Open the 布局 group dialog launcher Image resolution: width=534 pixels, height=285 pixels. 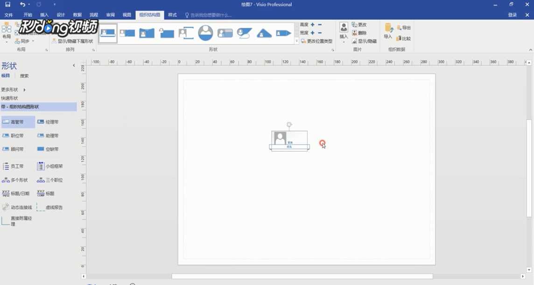[x=47, y=50]
